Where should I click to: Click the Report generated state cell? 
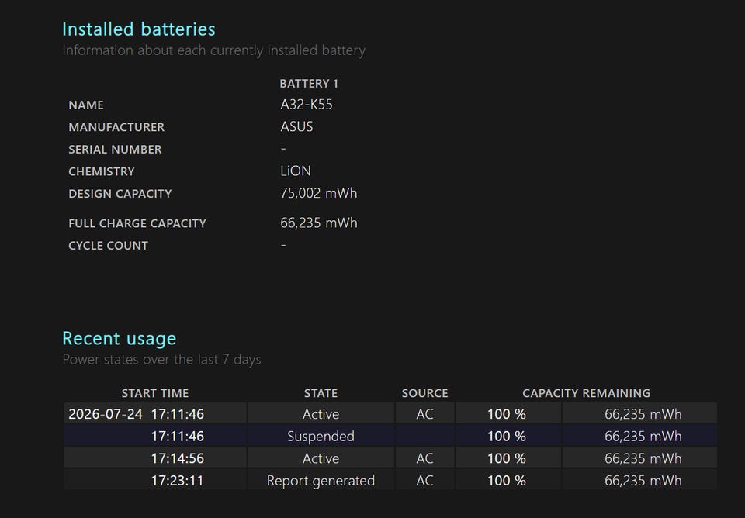(321, 481)
